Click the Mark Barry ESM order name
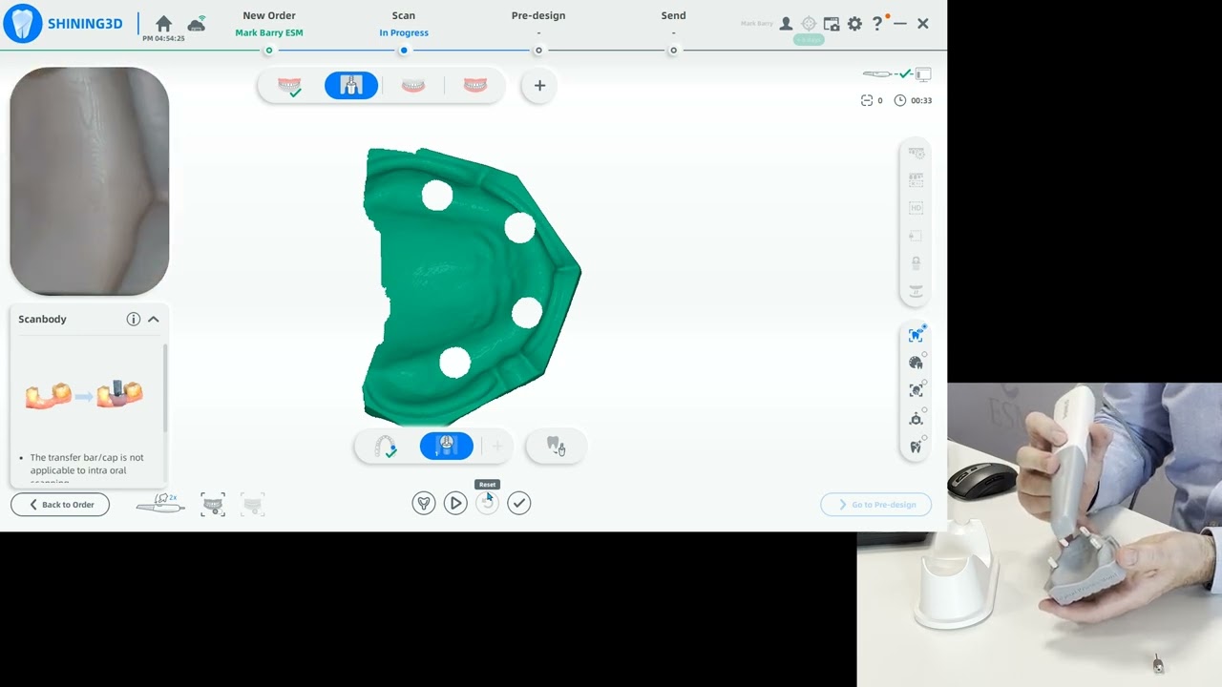Image resolution: width=1222 pixels, height=687 pixels. point(269,32)
